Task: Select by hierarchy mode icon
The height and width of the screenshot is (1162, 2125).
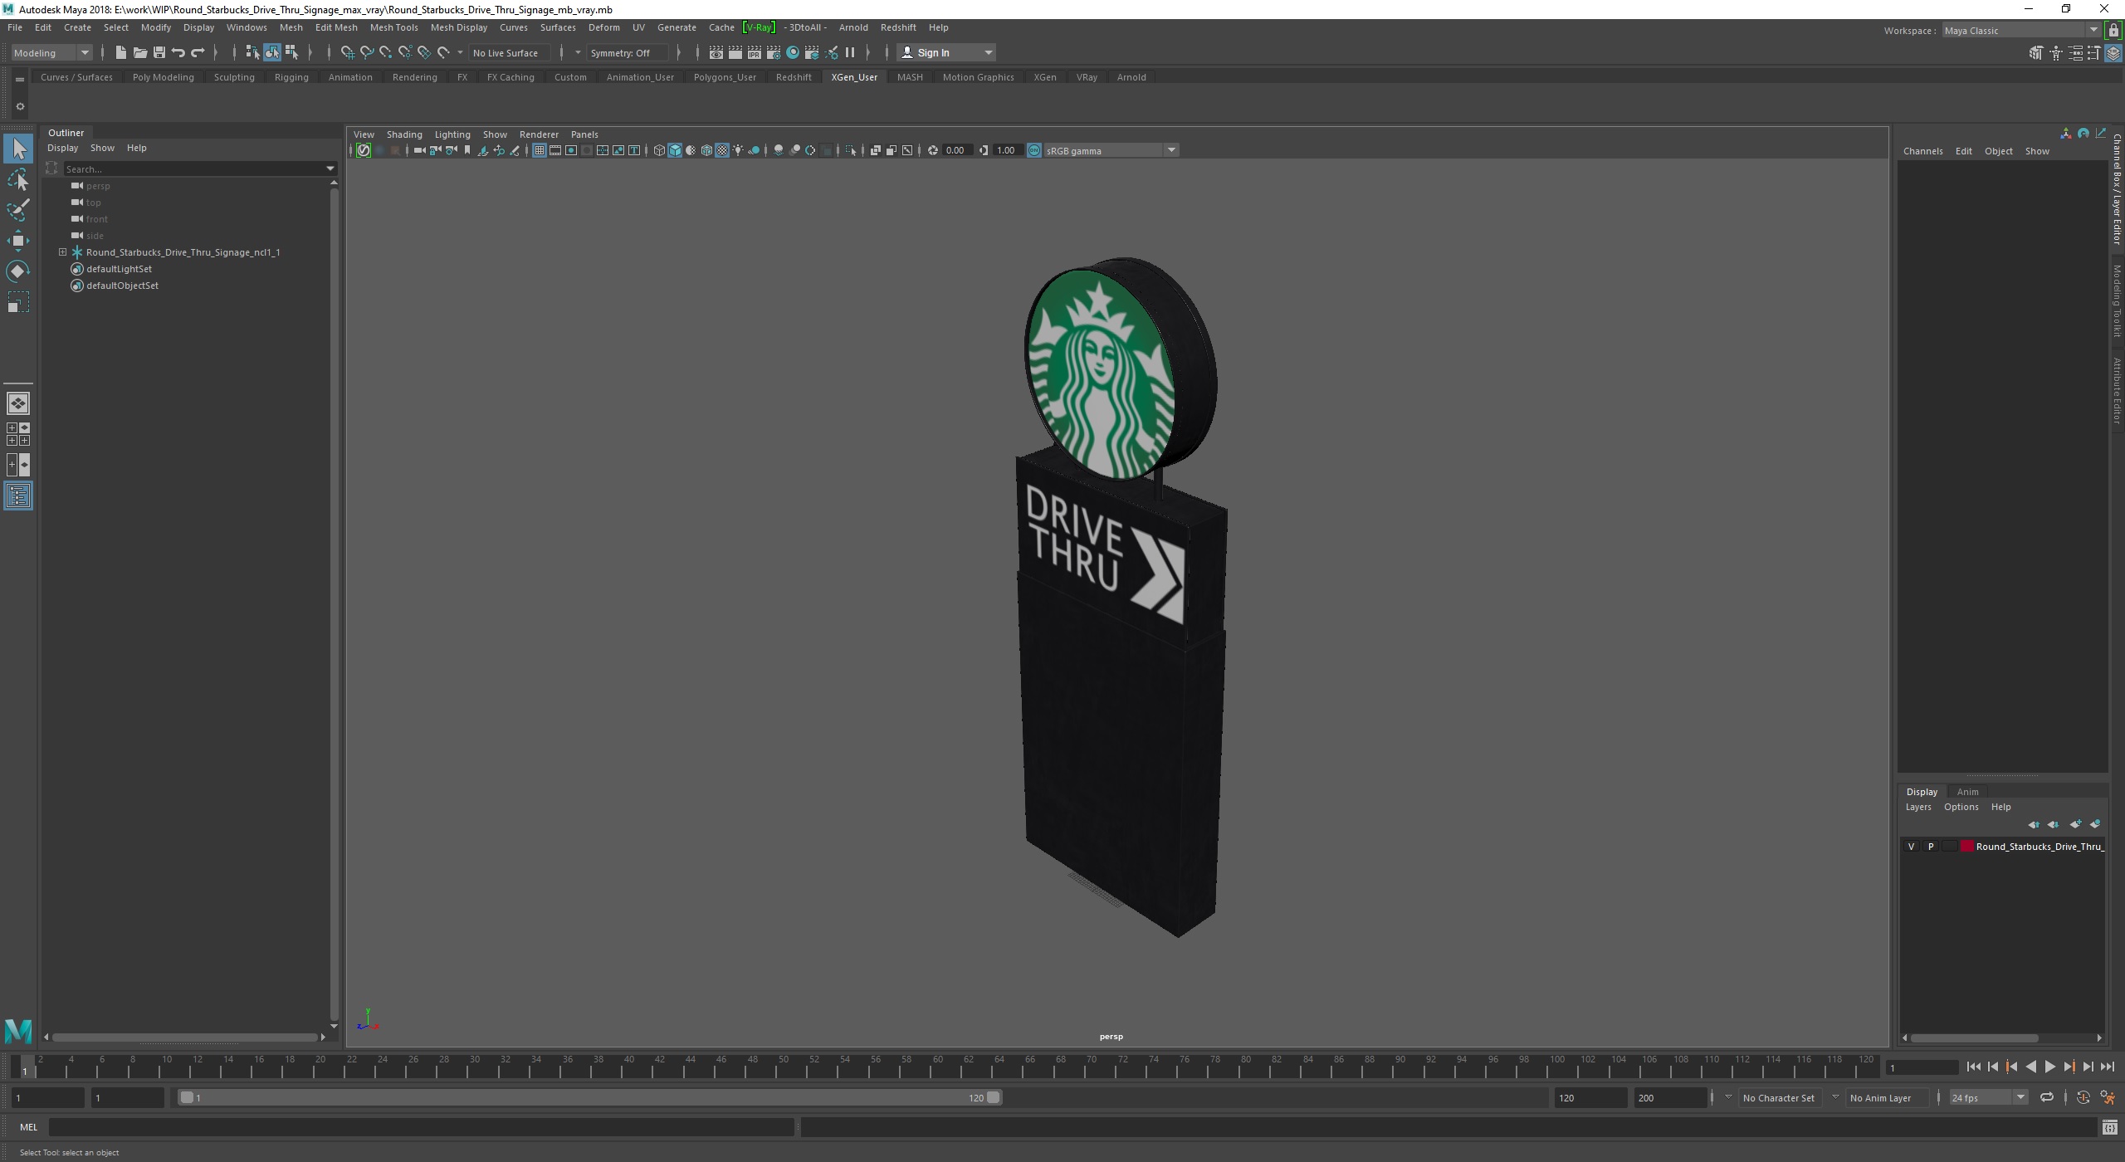Action: [x=252, y=52]
